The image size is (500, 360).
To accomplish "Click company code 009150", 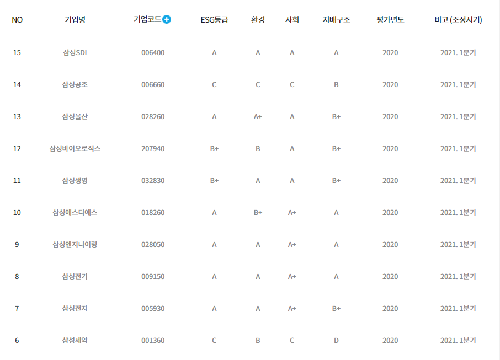I will click(153, 277).
